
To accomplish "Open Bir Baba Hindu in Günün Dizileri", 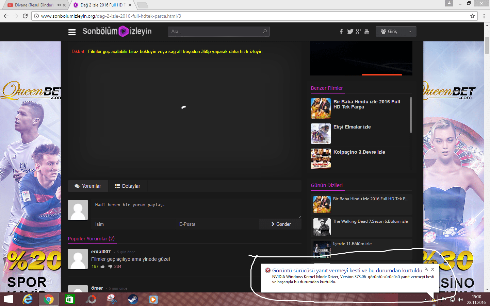I will coord(371,199).
